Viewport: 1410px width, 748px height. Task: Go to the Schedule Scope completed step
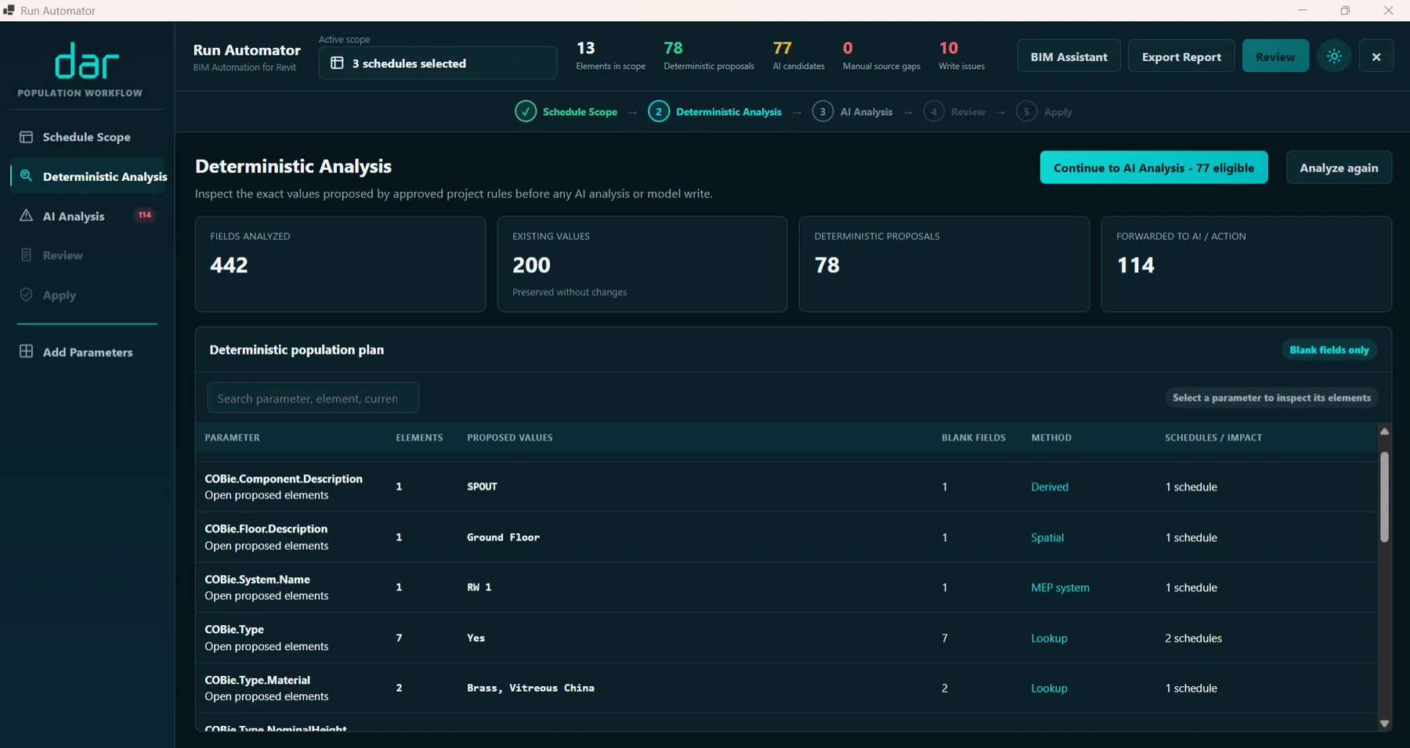tap(566, 112)
